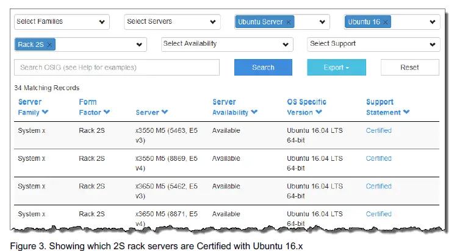Click the Reset button
The image size is (454, 251).
pos(409,68)
